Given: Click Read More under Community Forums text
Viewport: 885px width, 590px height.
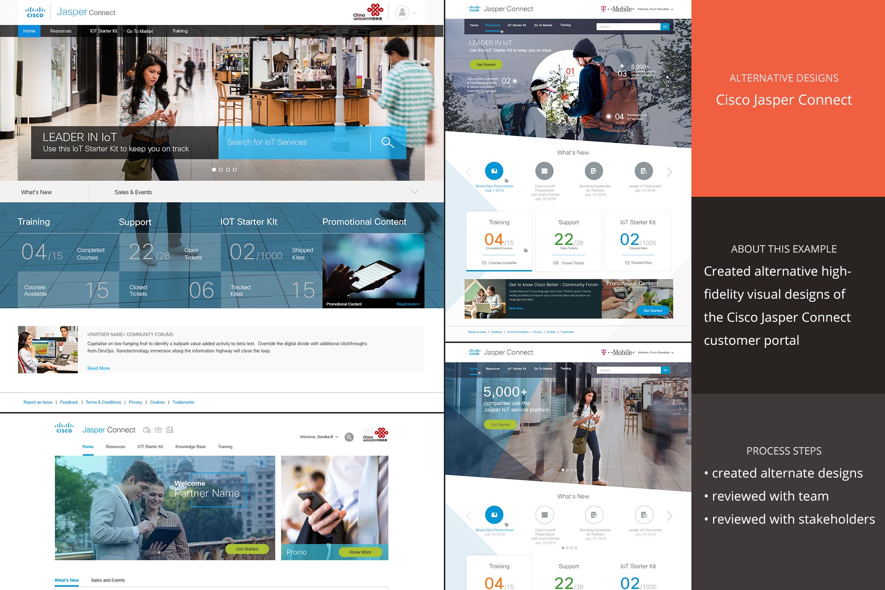Looking at the screenshot, I should pyautogui.click(x=98, y=368).
